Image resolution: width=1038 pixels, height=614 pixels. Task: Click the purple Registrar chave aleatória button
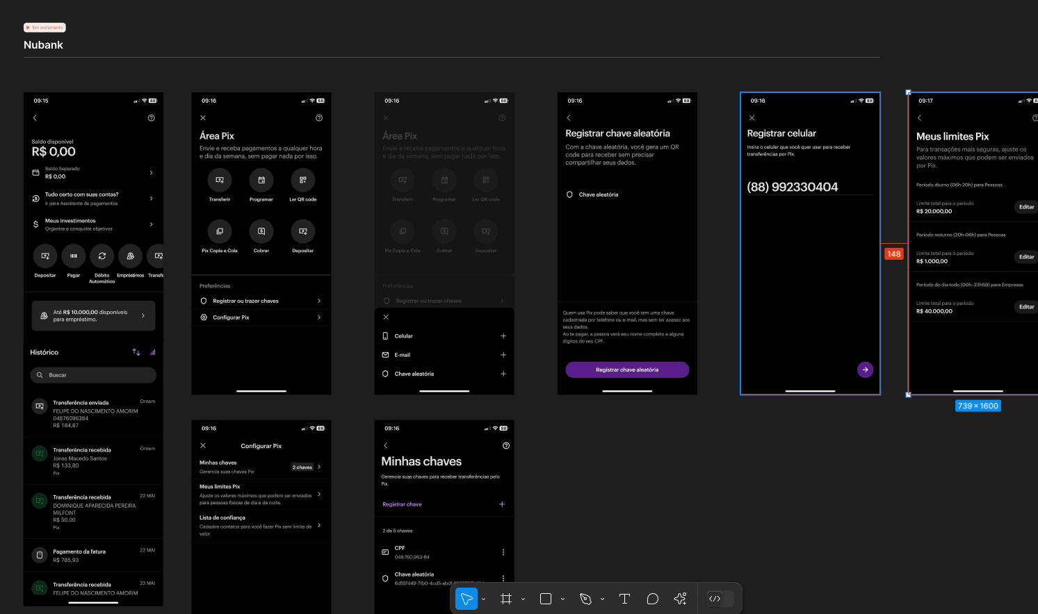(627, 370)
